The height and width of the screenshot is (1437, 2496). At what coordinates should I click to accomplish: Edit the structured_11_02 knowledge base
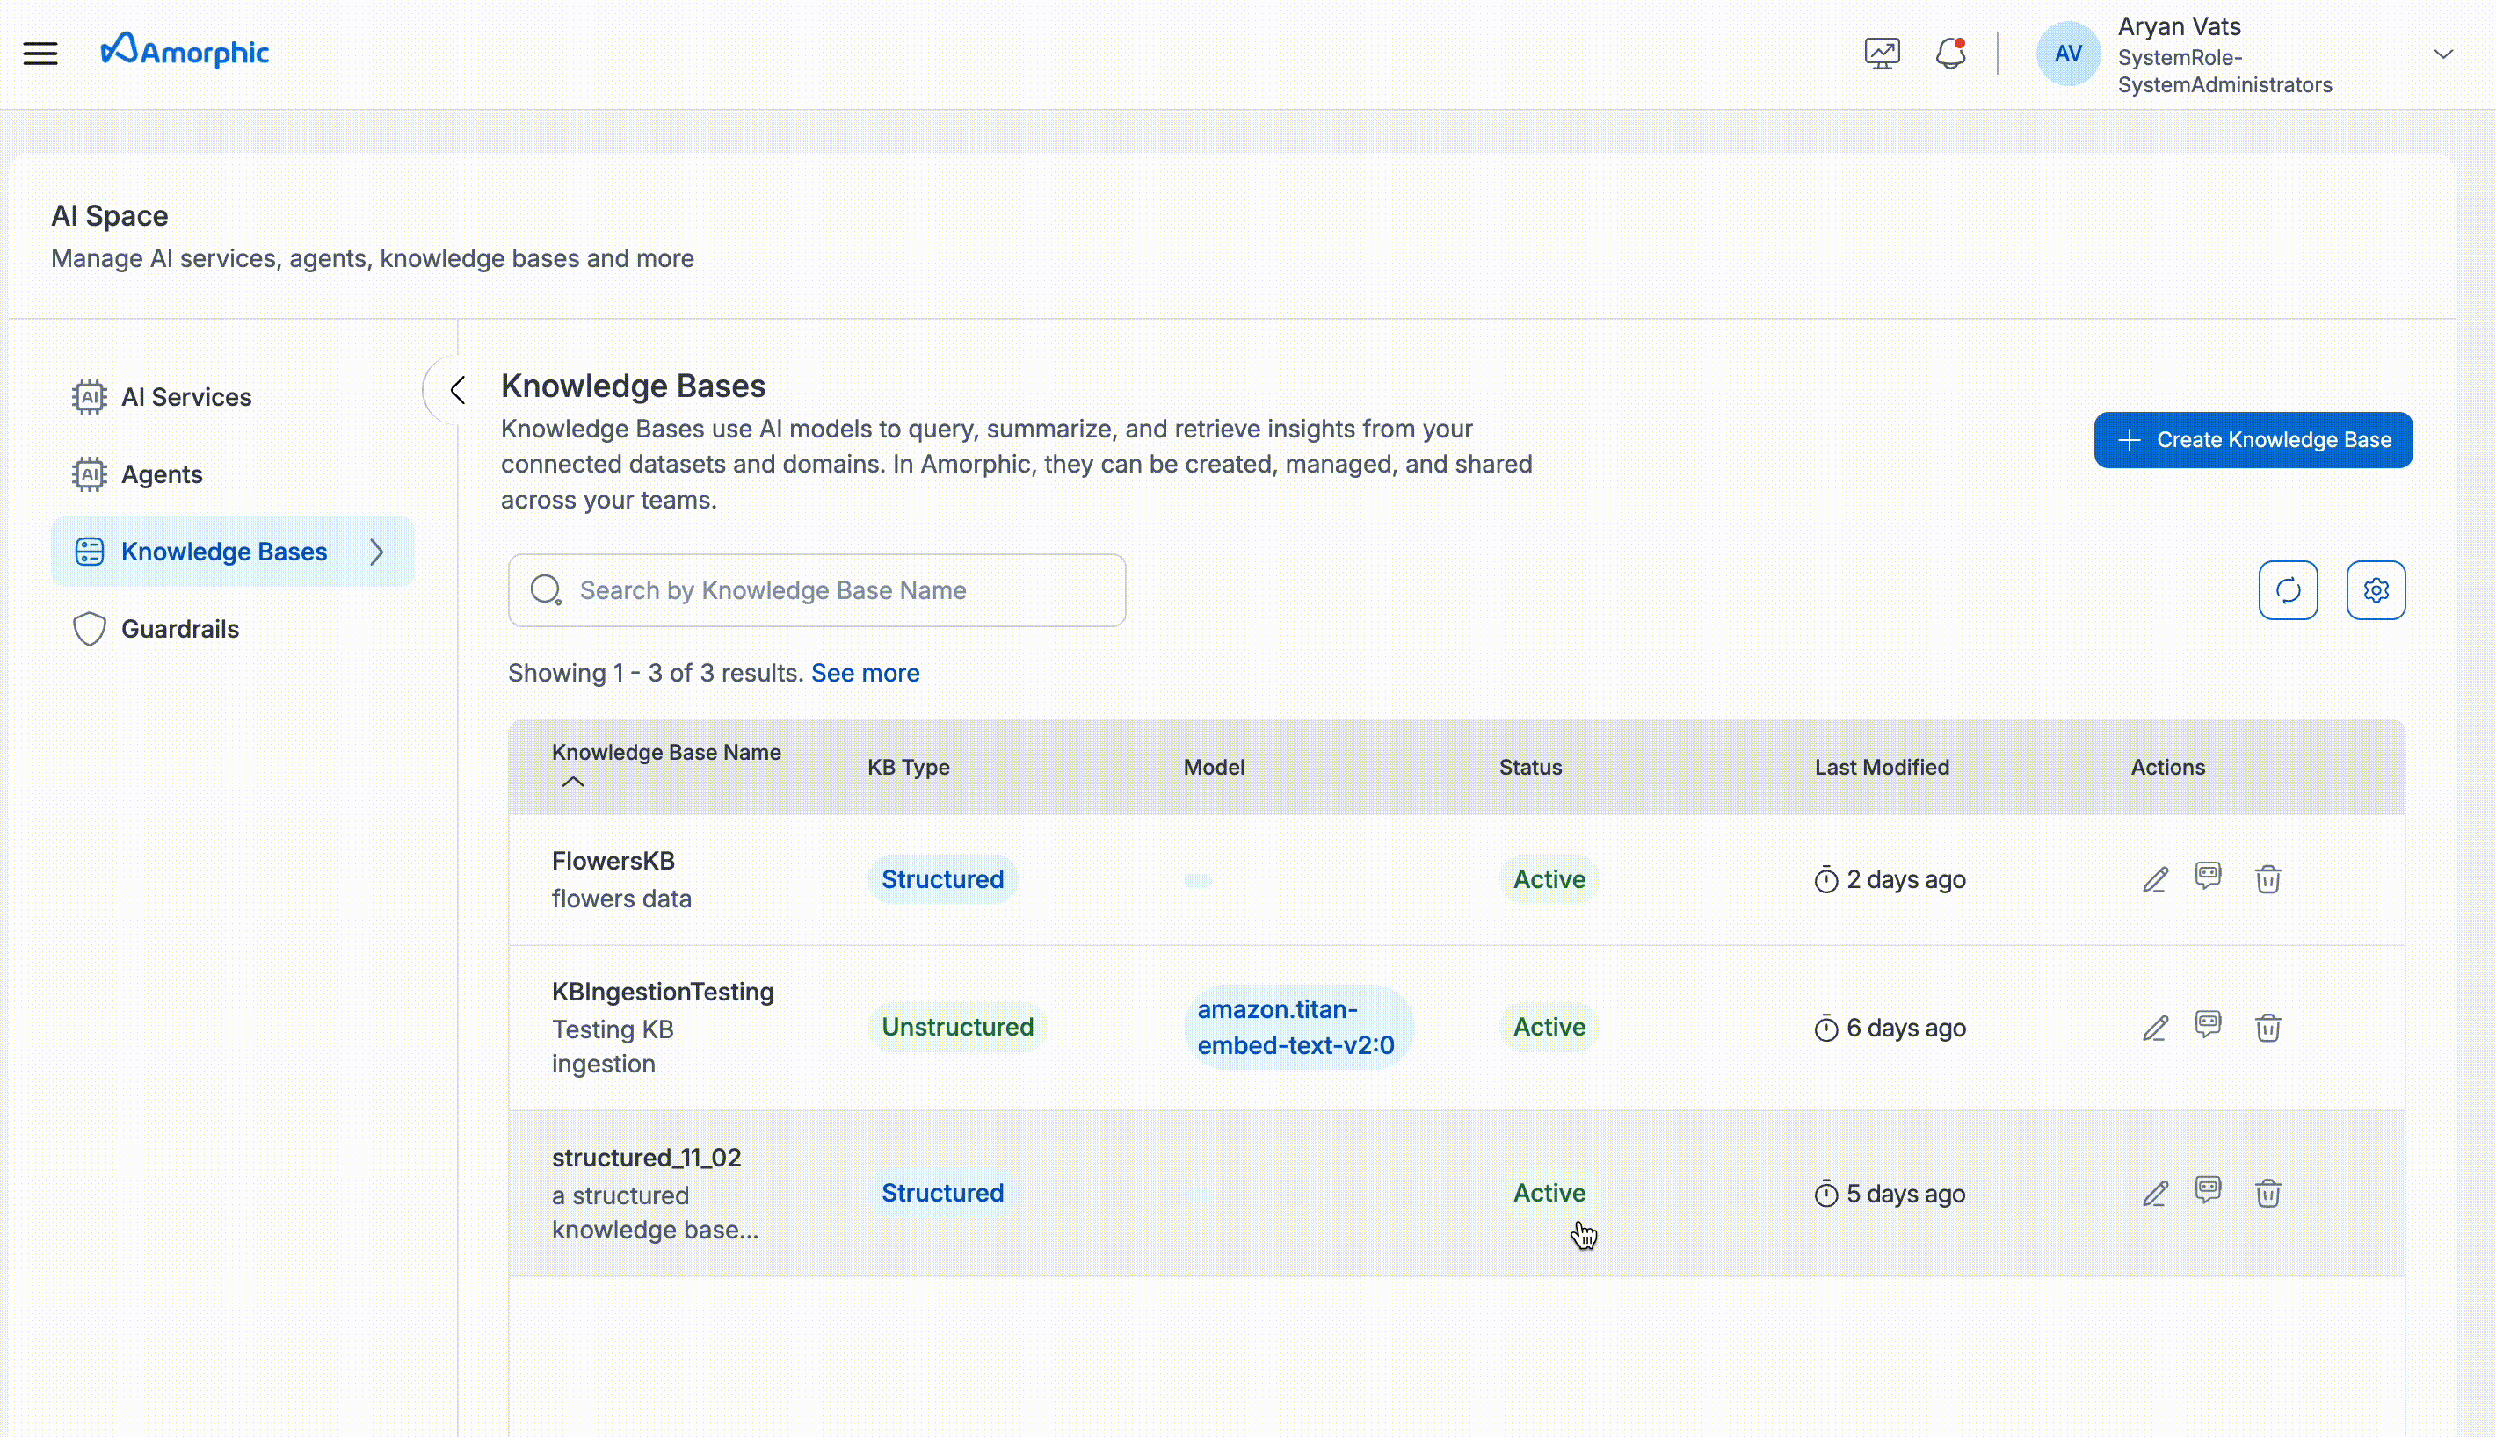[2155, 1192]
